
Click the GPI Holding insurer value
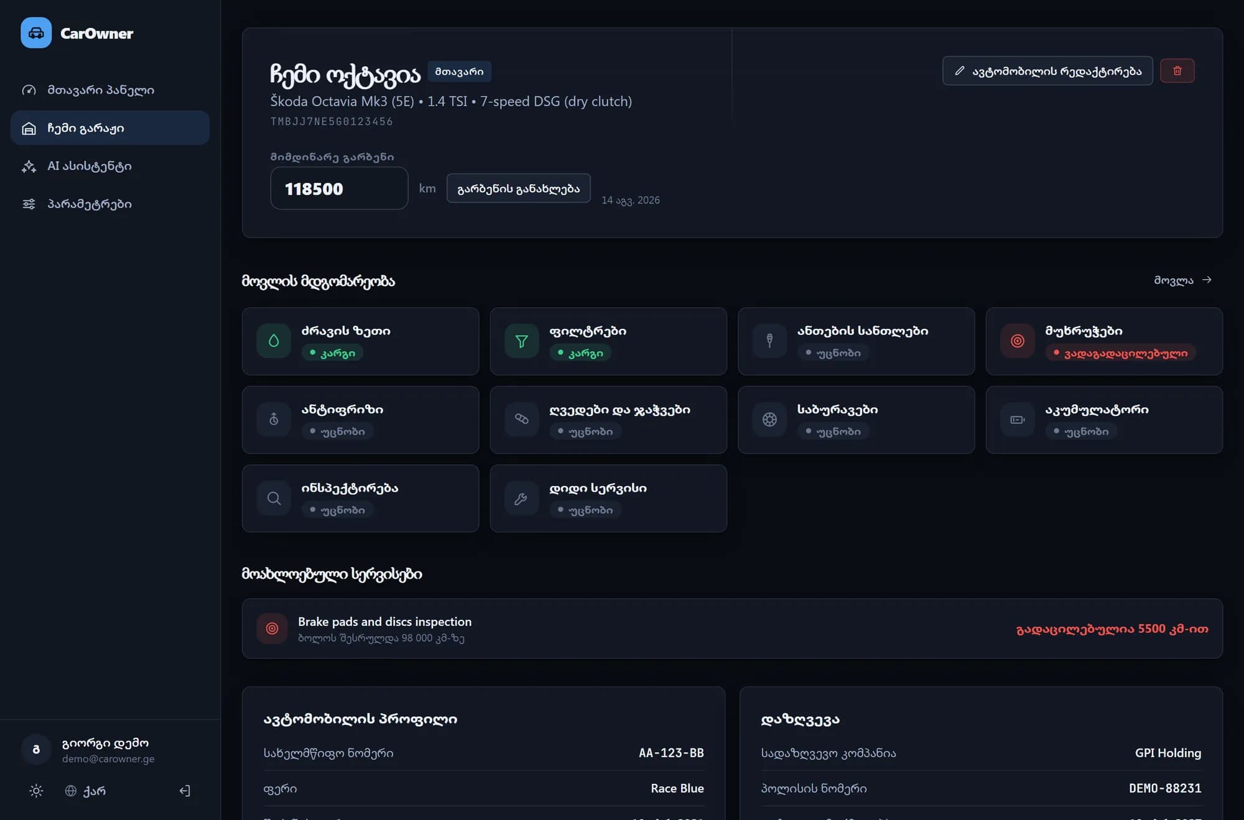tap(1168, 753)
